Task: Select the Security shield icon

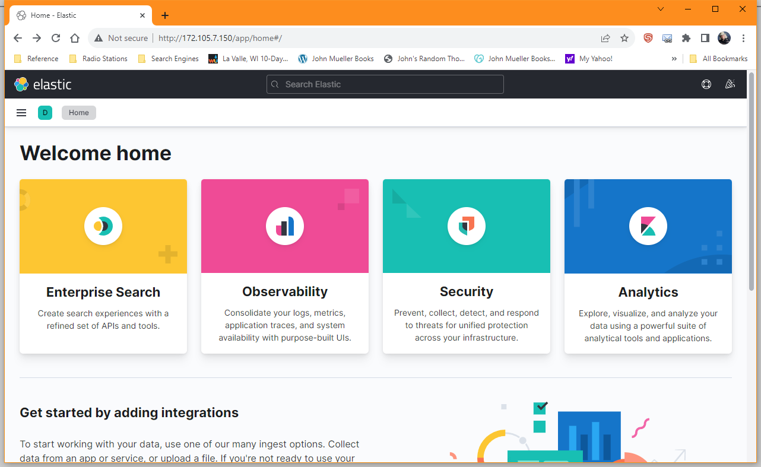Action: (466, 225)
